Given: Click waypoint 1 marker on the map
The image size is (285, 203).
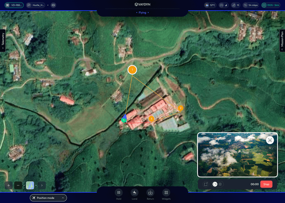Looking at the screenshot, I should [132, 70].
